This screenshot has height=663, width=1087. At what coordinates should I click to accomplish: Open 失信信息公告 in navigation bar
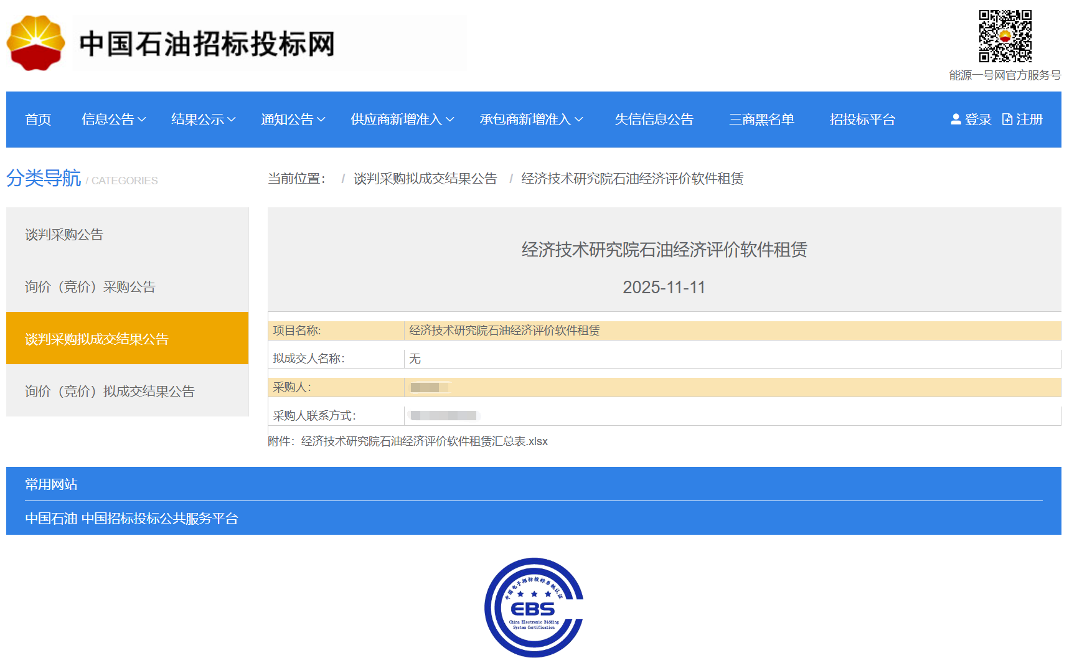(x=654, y=120)
